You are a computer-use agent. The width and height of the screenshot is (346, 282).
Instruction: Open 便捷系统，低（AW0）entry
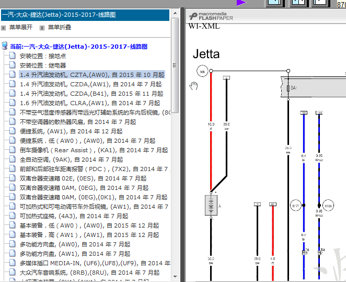[x=87, y=141]
